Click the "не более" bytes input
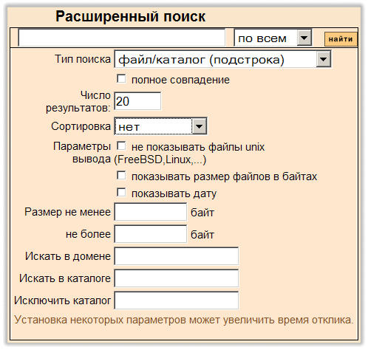The width and height of the screenshot is (368, 350). pyautogui.click(x=151, y=234)
